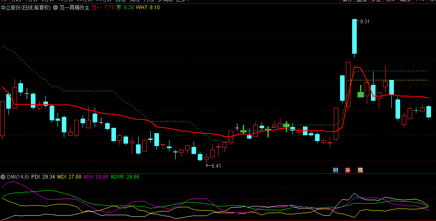Select the 华立股份(日线.前复权) title label
The width and height of the screenshot is (436, 221).
pyautogui.click(x=26, y=8)
